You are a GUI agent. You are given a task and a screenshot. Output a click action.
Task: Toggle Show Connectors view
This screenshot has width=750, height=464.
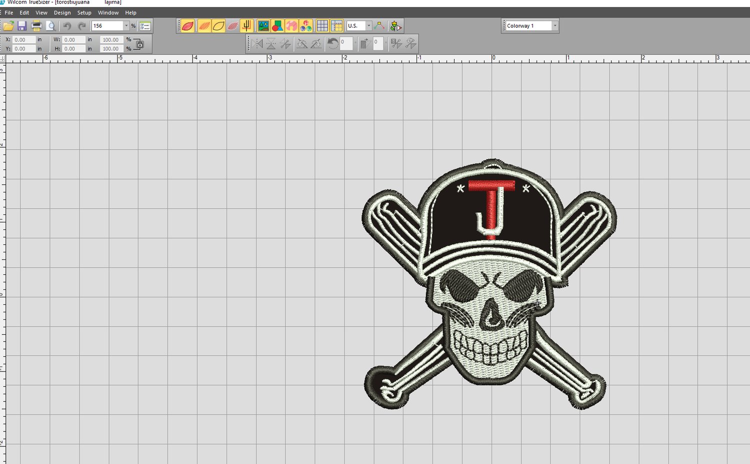pos(246,25)
